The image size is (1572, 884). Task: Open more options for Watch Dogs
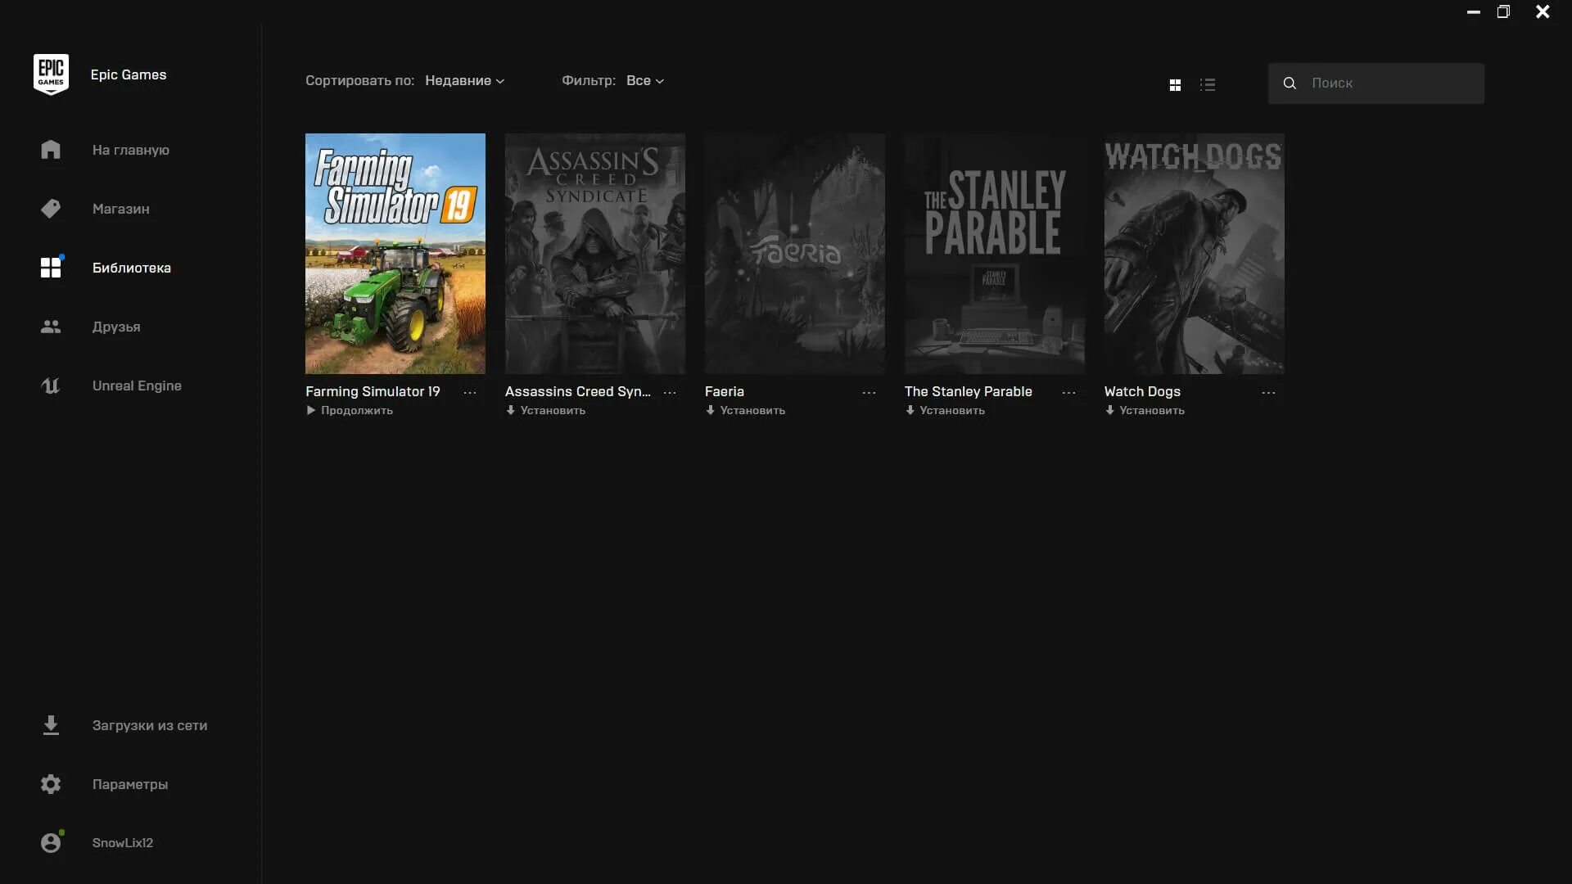click(x=1268, y=393)
